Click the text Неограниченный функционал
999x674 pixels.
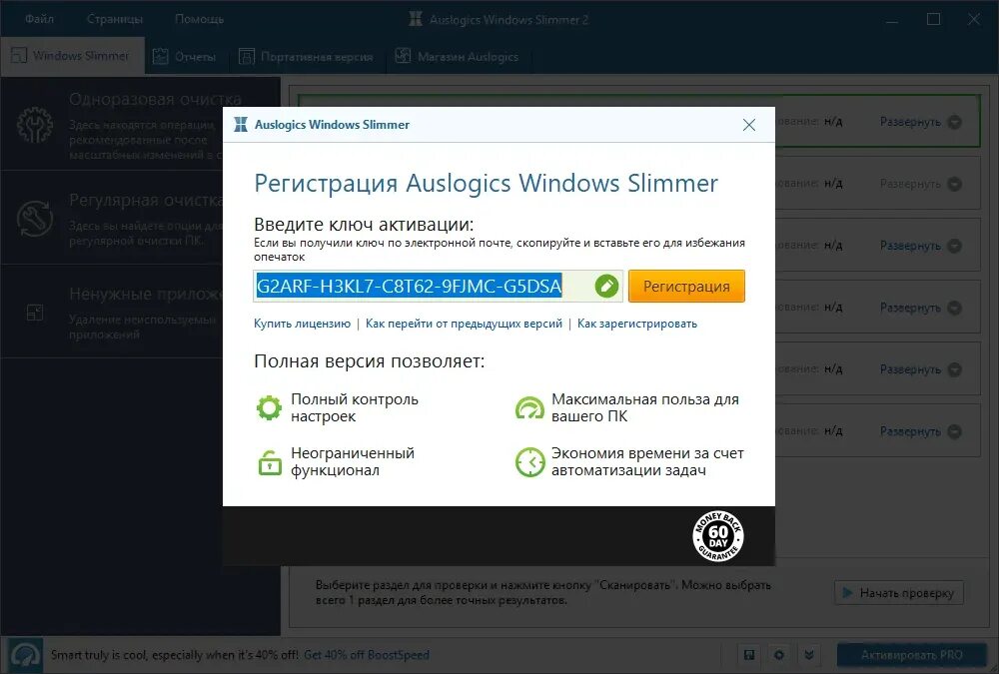(353, 462)
